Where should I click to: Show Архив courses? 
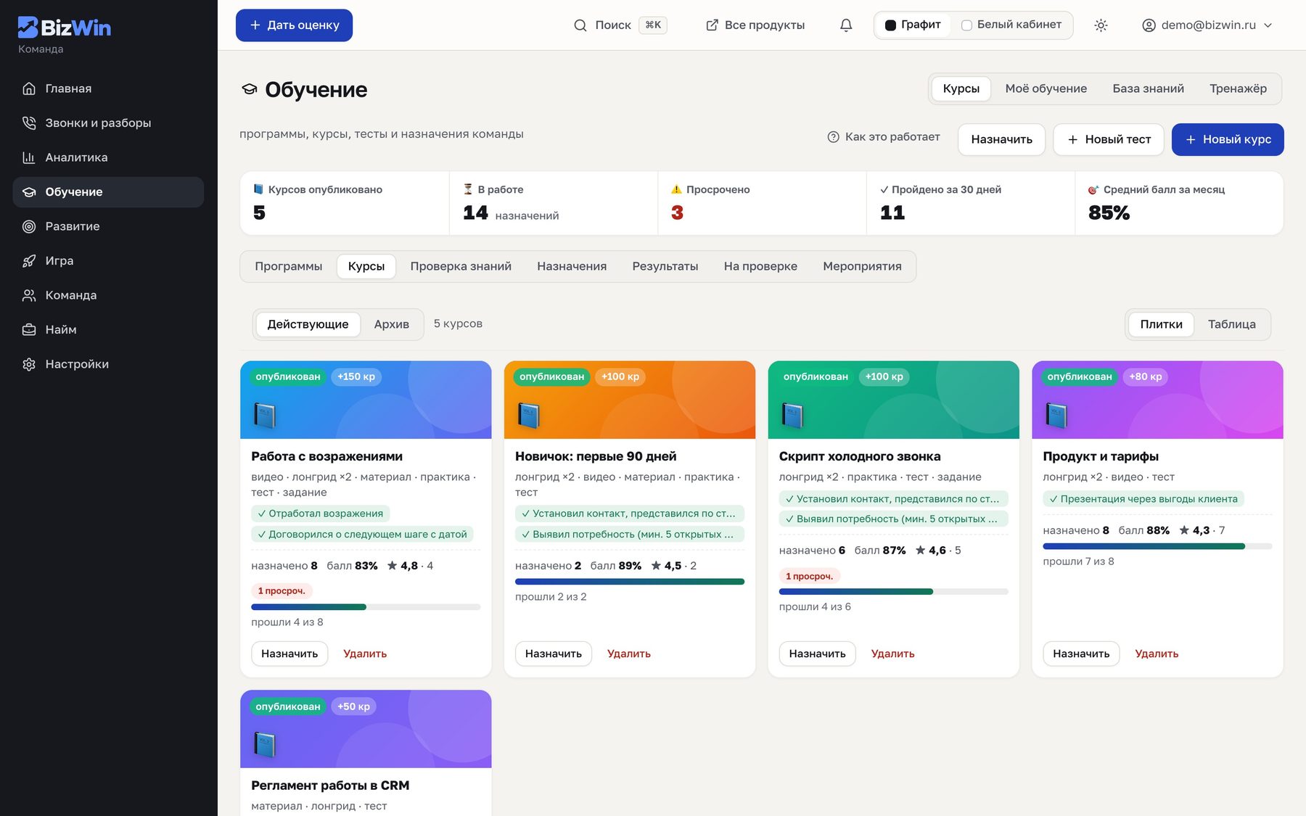tap(392, 324)
